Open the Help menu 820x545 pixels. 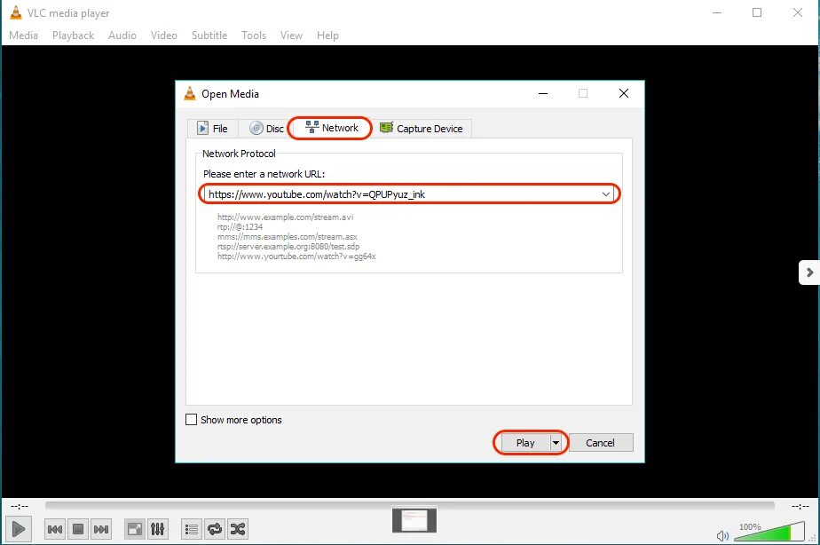click(327, 35)
